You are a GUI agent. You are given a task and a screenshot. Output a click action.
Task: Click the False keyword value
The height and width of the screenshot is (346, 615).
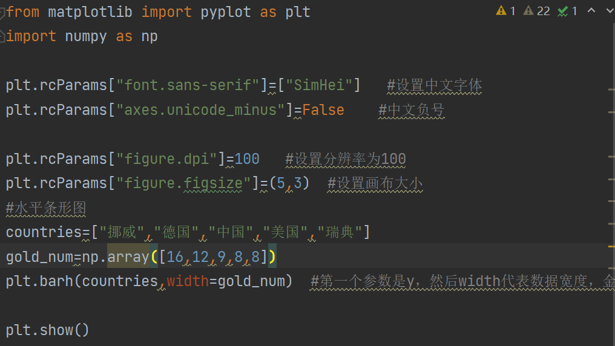pyautogui.click(x=323, y=110)
